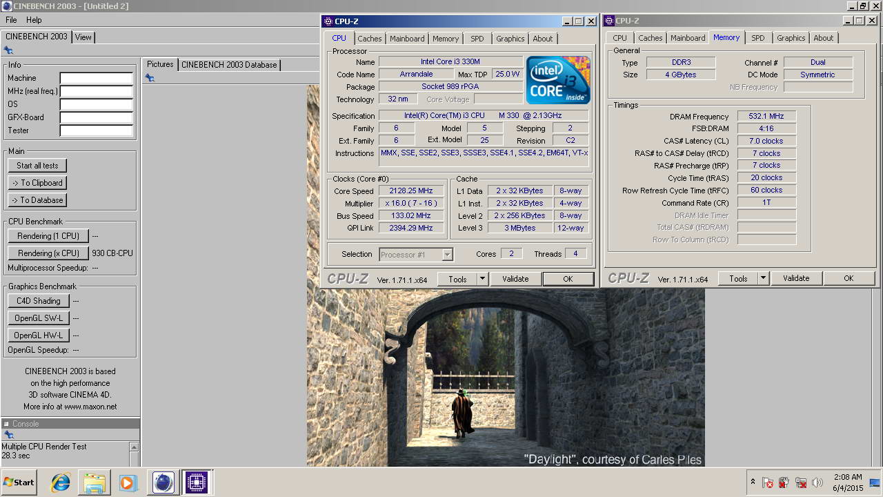Open Mainboard tab in right CPU-Z window

(x=688, y=38)
